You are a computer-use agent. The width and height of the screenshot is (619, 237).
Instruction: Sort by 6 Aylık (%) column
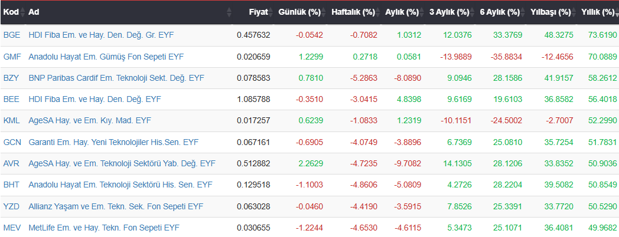[500, 12]
